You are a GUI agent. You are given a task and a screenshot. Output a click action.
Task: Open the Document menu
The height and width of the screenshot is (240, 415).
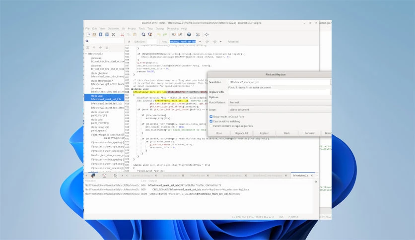coord(113,29)
